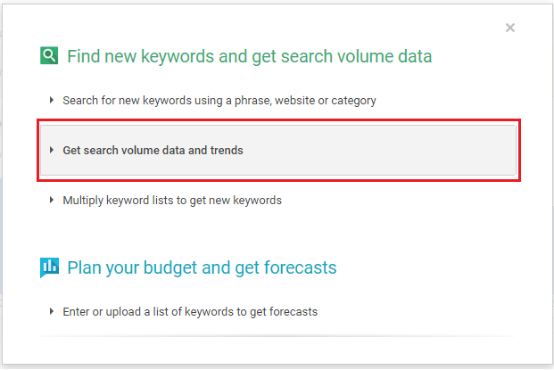The width and height of the screenshot is (554, 370).
Task: Click empty gray area of the highlighted row
Action: coord(384,151)
